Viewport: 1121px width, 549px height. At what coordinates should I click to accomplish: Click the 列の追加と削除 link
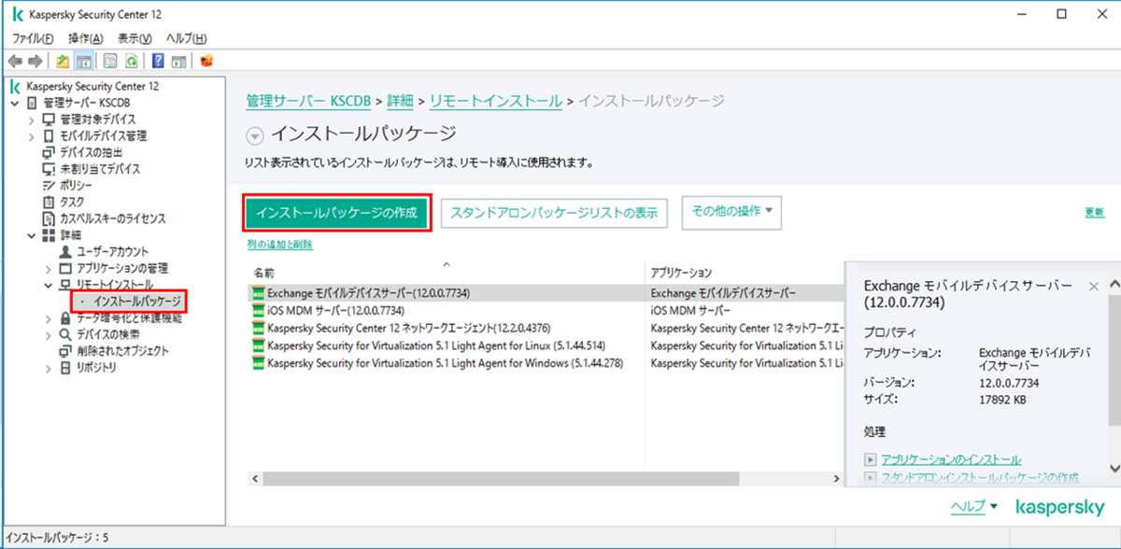[279, 245]
